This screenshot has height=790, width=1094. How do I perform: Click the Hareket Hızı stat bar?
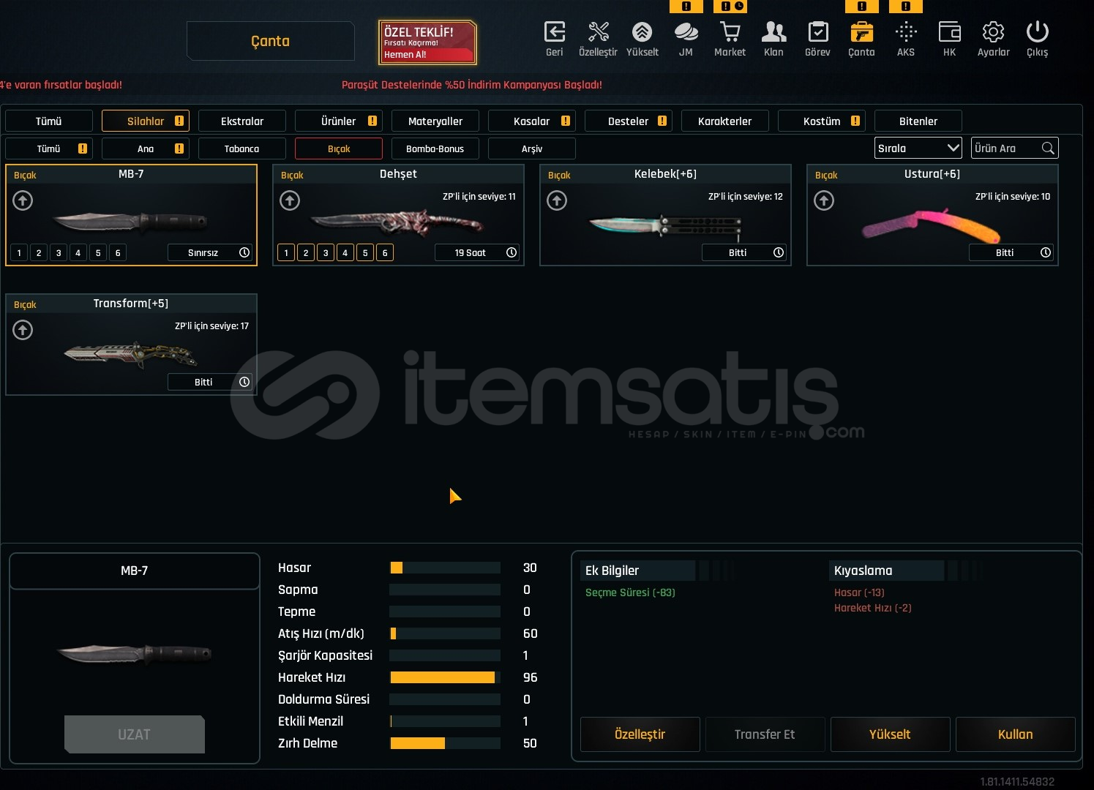(x=444, y=677)
